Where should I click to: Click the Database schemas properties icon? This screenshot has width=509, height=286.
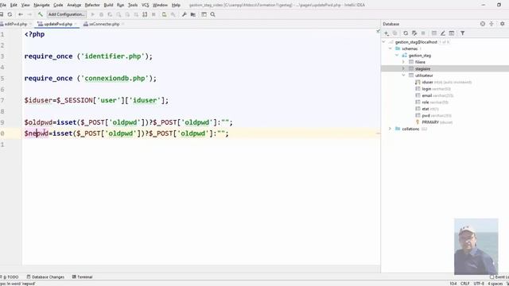point(414,33)
